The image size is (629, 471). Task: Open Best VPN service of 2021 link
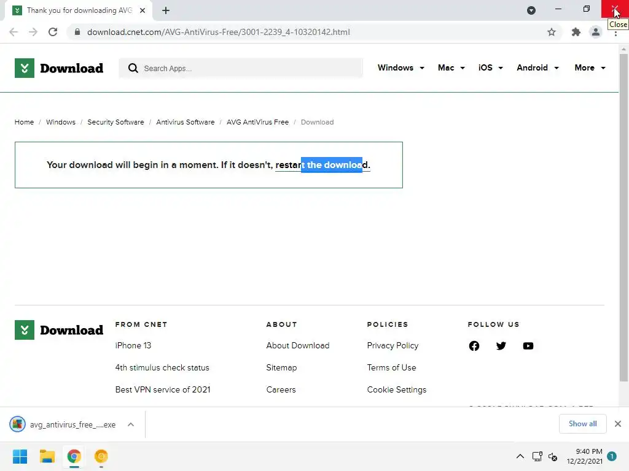click(x=162, y=389)
